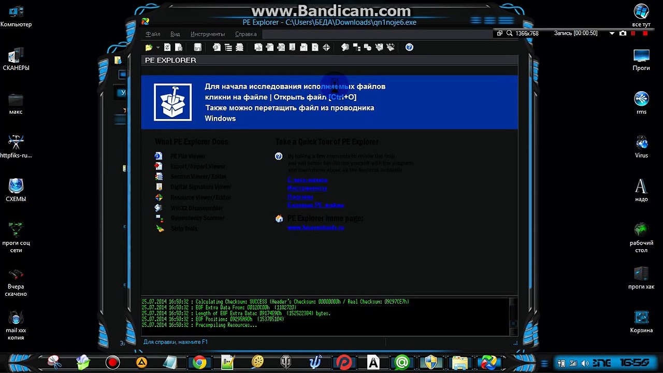Open the Инструменты menu
The image size is (663, 373).
tap(208, 34)
